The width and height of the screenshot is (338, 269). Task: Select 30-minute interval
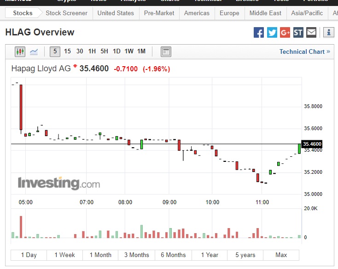click(x=80, y=52)
